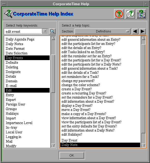Open the Section Definitions dropdown
The width and height of the screenshot is (150, 163).
(x=103, y=31)
